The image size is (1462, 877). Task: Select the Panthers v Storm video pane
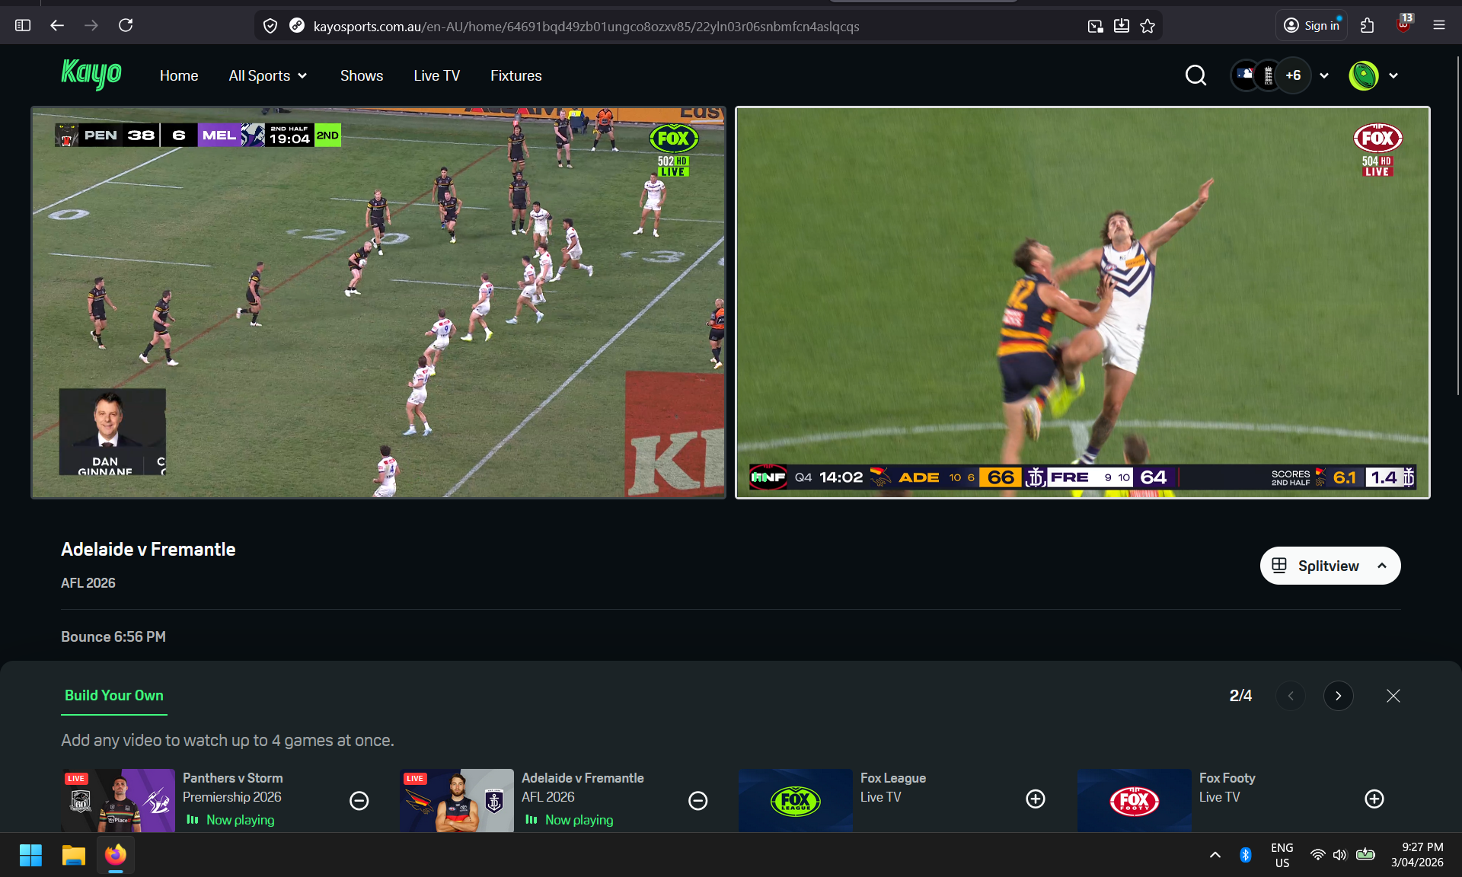point(378,302)
